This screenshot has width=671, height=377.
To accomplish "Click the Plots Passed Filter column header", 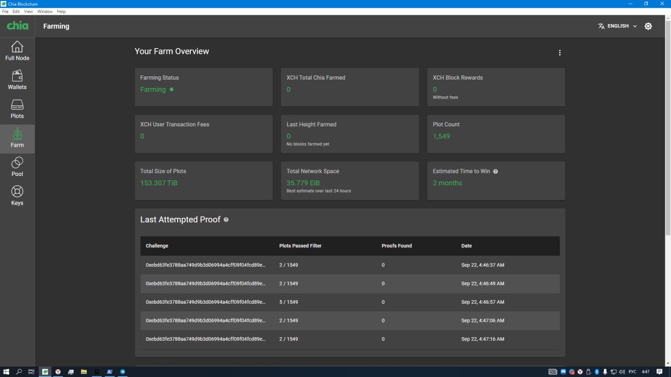I will pos(300,246).
